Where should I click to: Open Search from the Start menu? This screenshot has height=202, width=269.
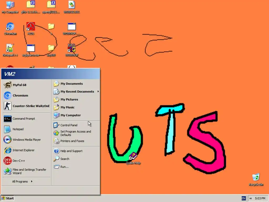tap(76, 159)
